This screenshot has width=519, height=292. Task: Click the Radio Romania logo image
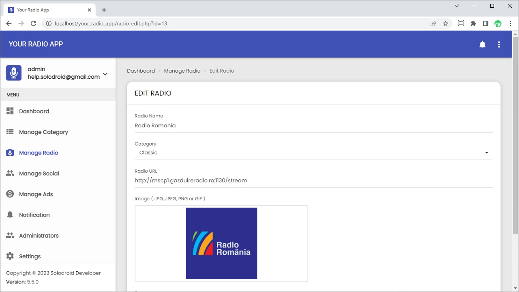click(221, 243)
